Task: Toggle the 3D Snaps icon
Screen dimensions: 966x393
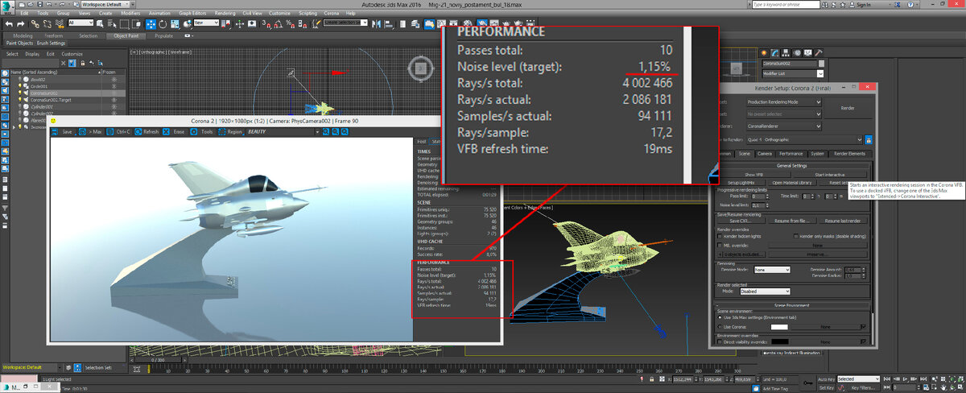Action: 266,24
